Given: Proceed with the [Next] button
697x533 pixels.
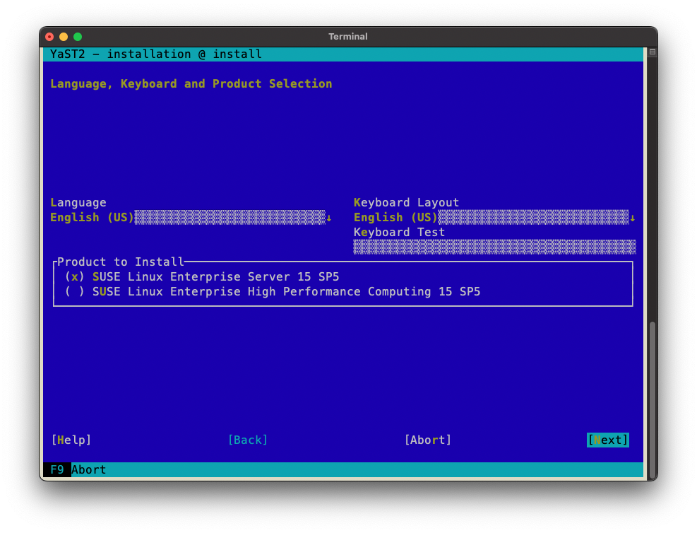Looking at the screenshot, I should (607, 440).
